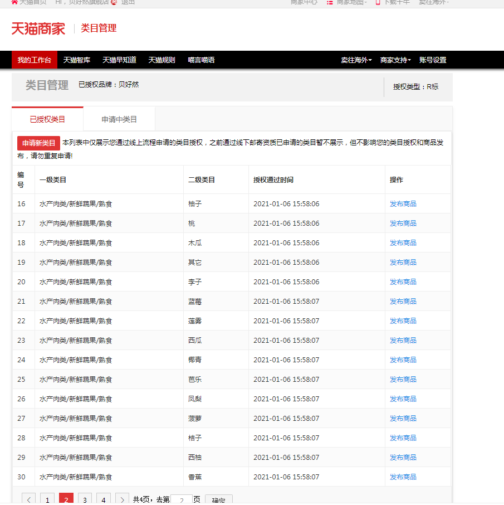Click 发布商品 for row 23 西瓜
Image resolution: width=504 pixels, height=505 pixels.
(403, 340)
